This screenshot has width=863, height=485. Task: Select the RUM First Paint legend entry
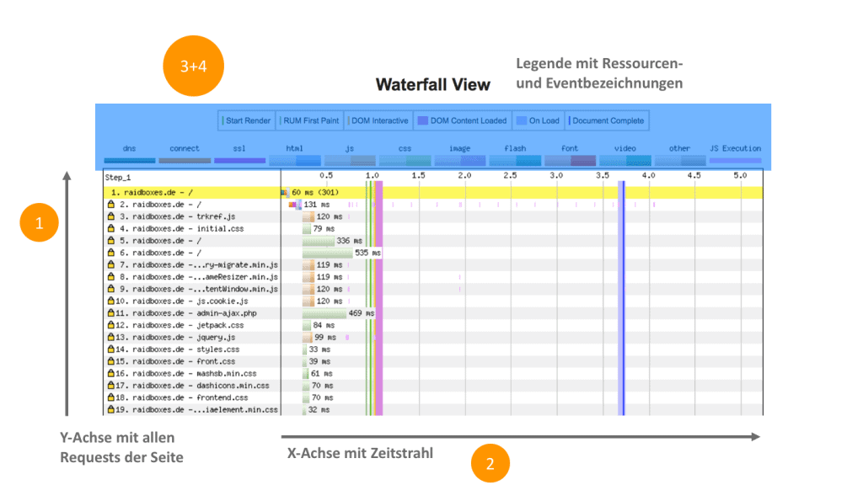tap(310, 120)
